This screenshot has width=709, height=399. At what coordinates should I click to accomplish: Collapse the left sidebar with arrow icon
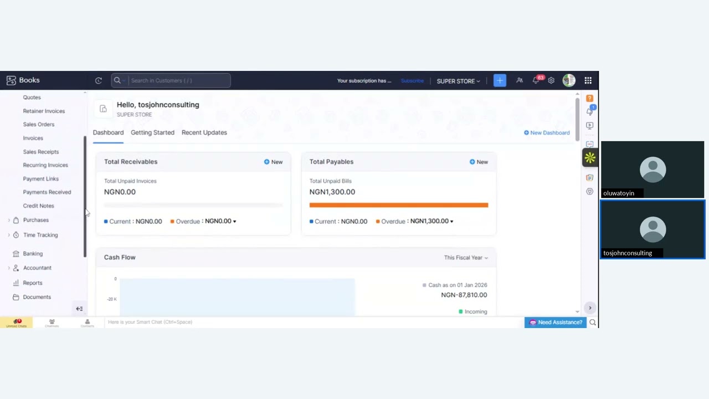pyautogui.click(x=79, y=309)
